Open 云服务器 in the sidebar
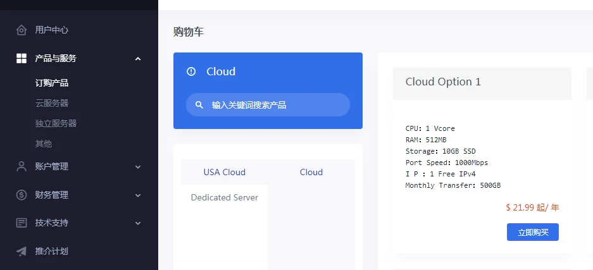593x270 pixels. pos(52,103)
